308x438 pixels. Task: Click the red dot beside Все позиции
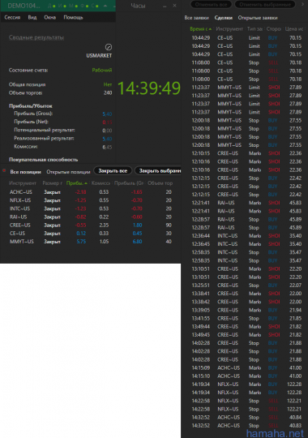click(x=4, y=170)
